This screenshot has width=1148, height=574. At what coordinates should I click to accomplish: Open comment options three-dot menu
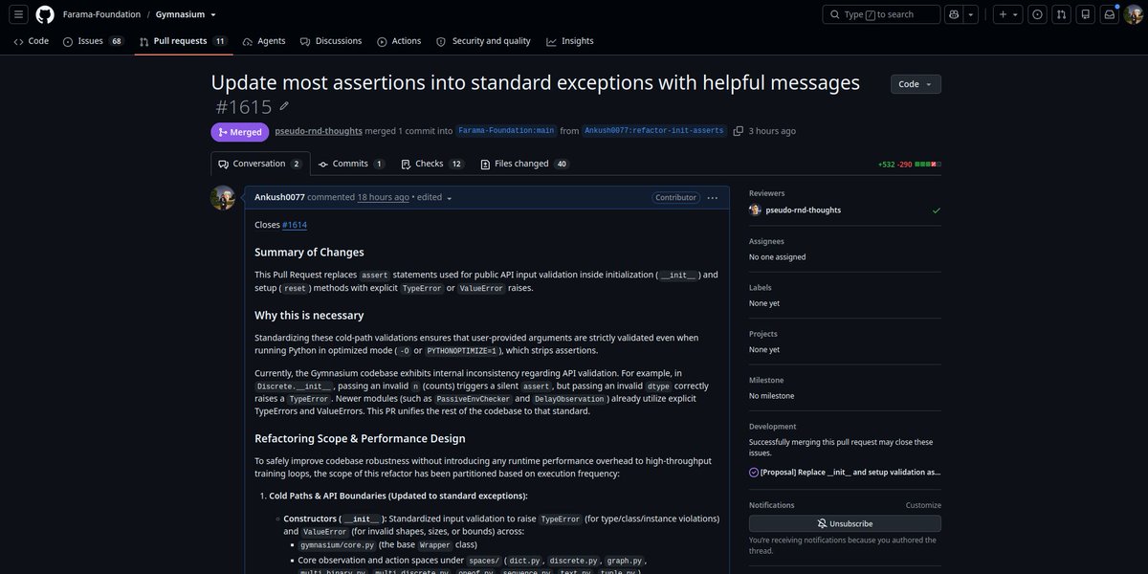coord(712,198)
